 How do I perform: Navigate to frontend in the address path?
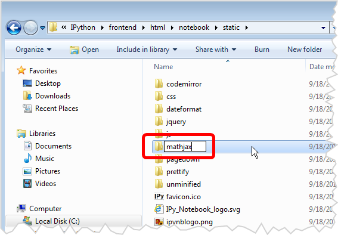coord(122,27)
